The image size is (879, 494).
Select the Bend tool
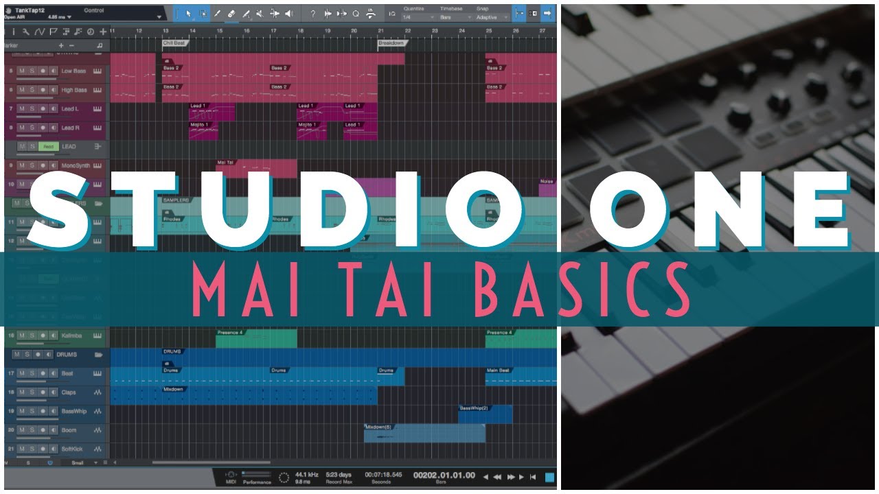(x=274, y=13)
